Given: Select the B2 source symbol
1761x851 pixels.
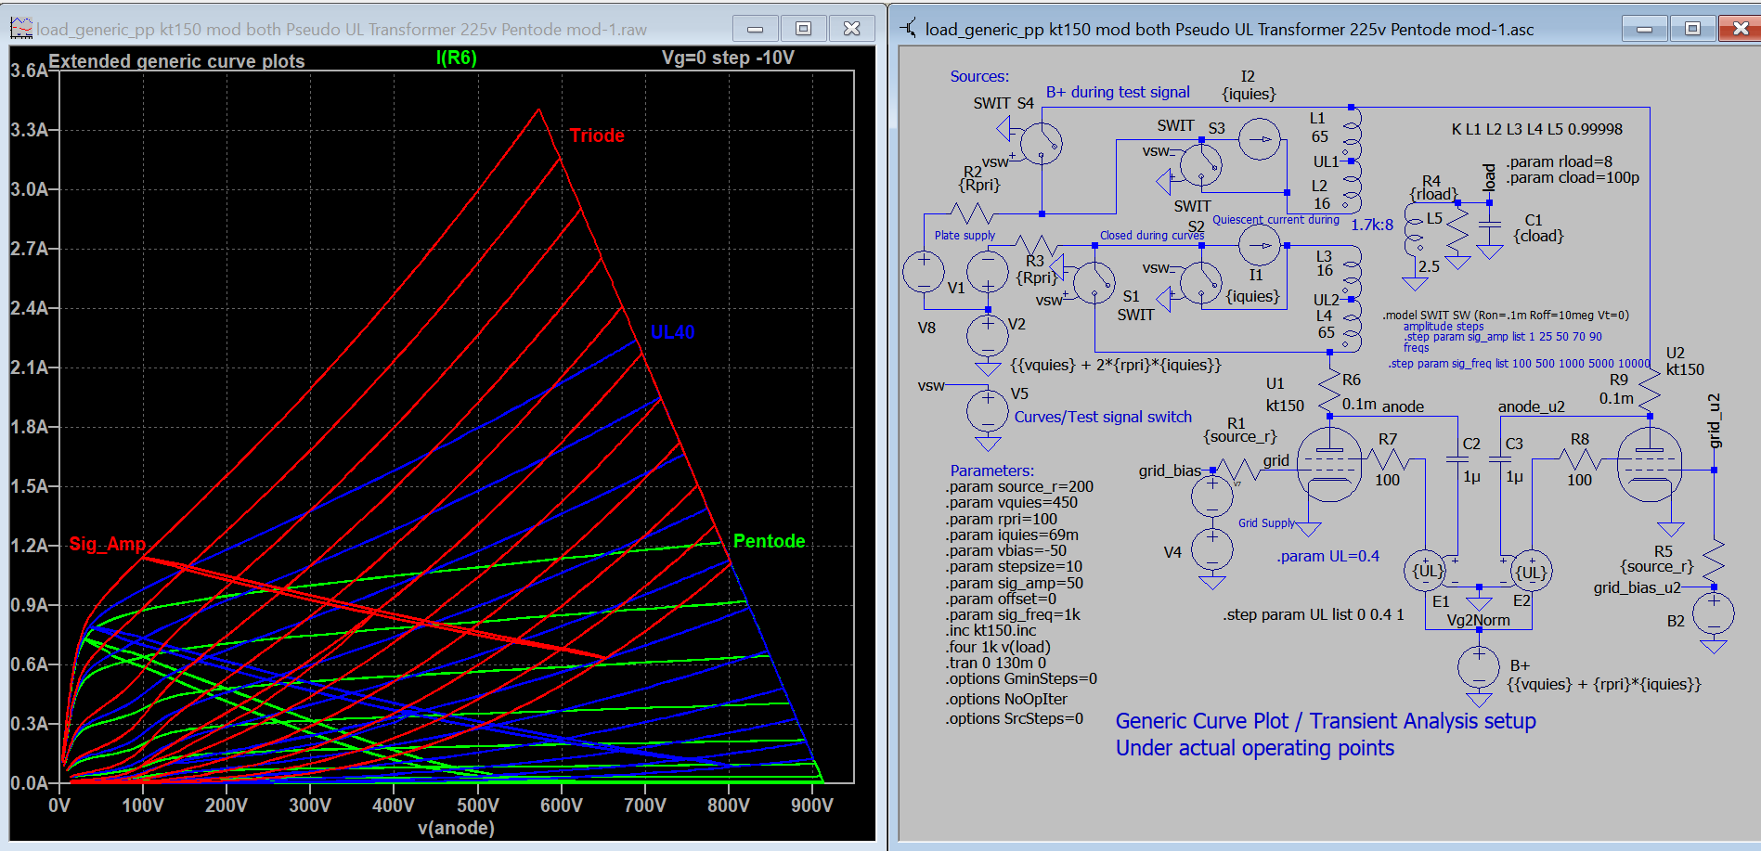Looking at the screenshot, I should [x=1714, y=613].
